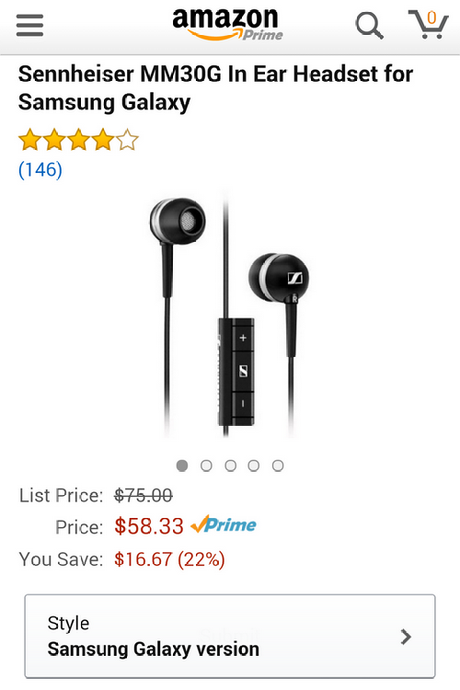Select the fifth image carousel dot
460x690 pixels.
coord(278,466)
